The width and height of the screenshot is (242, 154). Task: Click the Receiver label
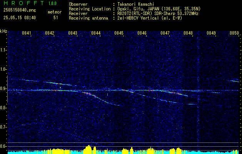pyautogui.click(x=78, y=13)
